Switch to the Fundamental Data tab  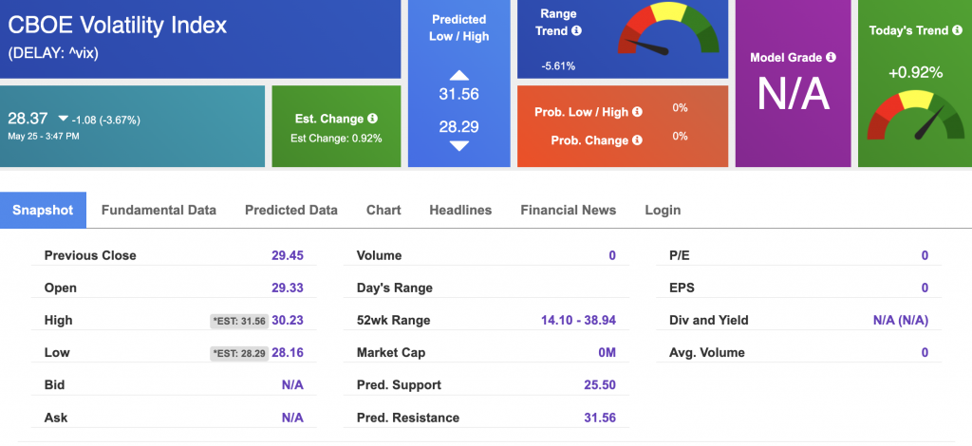(x=159, y=210)
